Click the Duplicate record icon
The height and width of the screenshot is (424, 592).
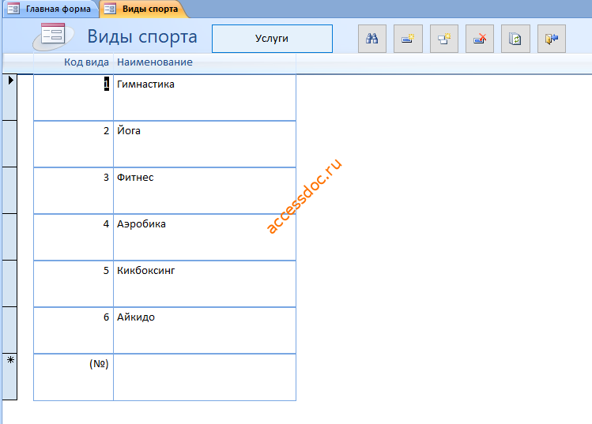point(444,39)
